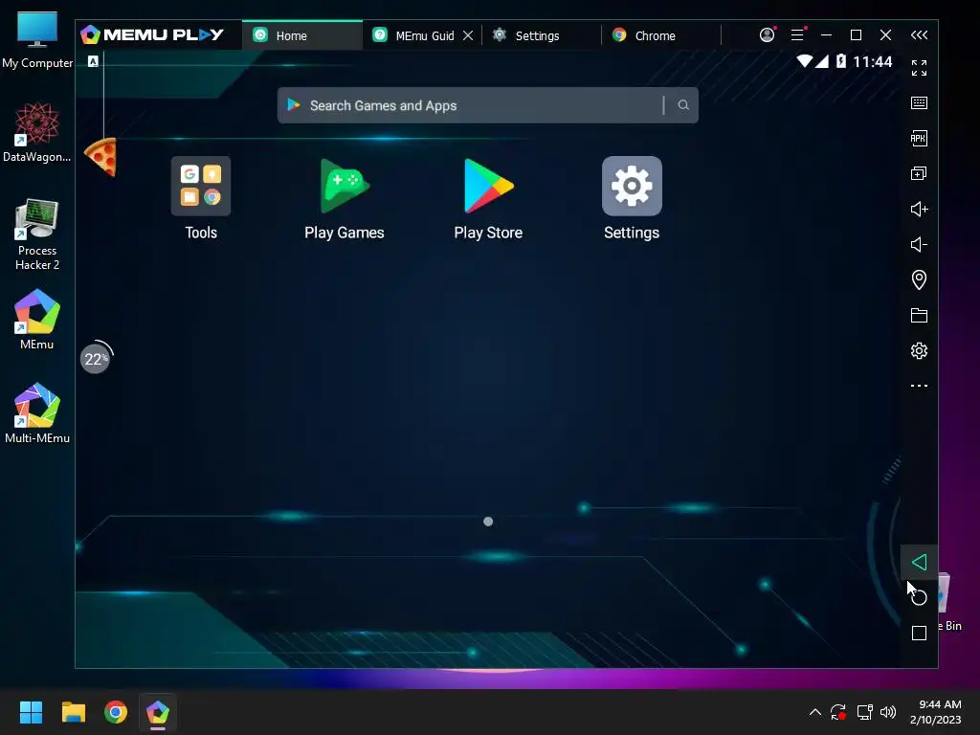This screenshot has height=735, width=980.
Task: Click the magnifier search button
Action: point(683,105)
